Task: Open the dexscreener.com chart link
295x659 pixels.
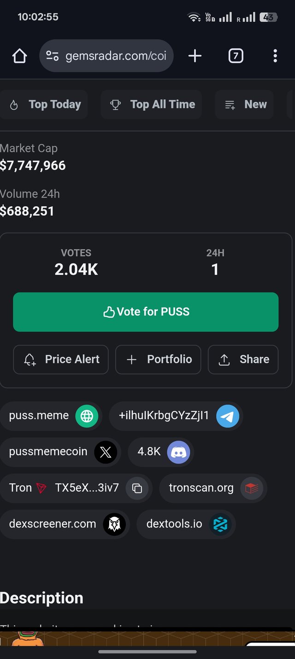Action: [x=65, y=524]
